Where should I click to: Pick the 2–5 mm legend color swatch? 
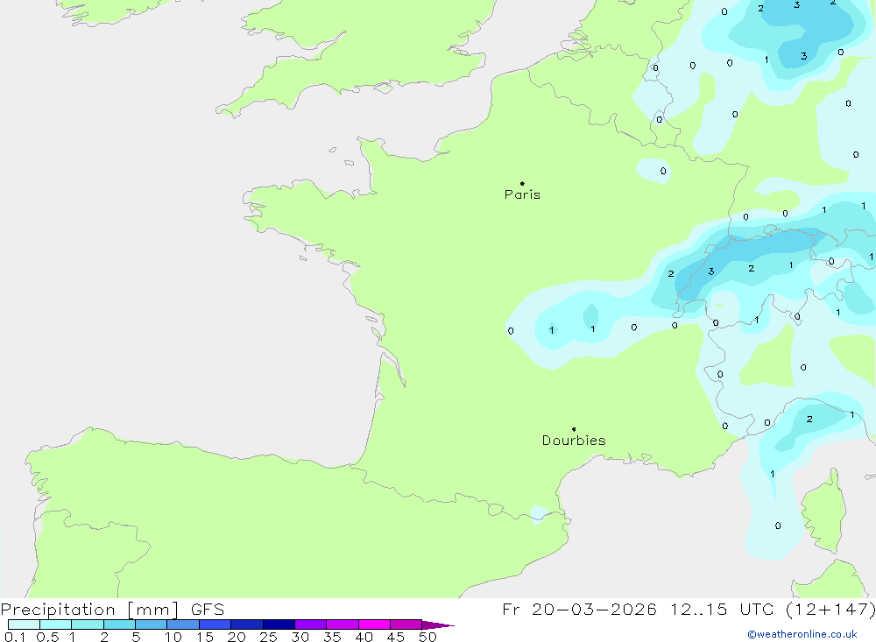tap(119, 624)
